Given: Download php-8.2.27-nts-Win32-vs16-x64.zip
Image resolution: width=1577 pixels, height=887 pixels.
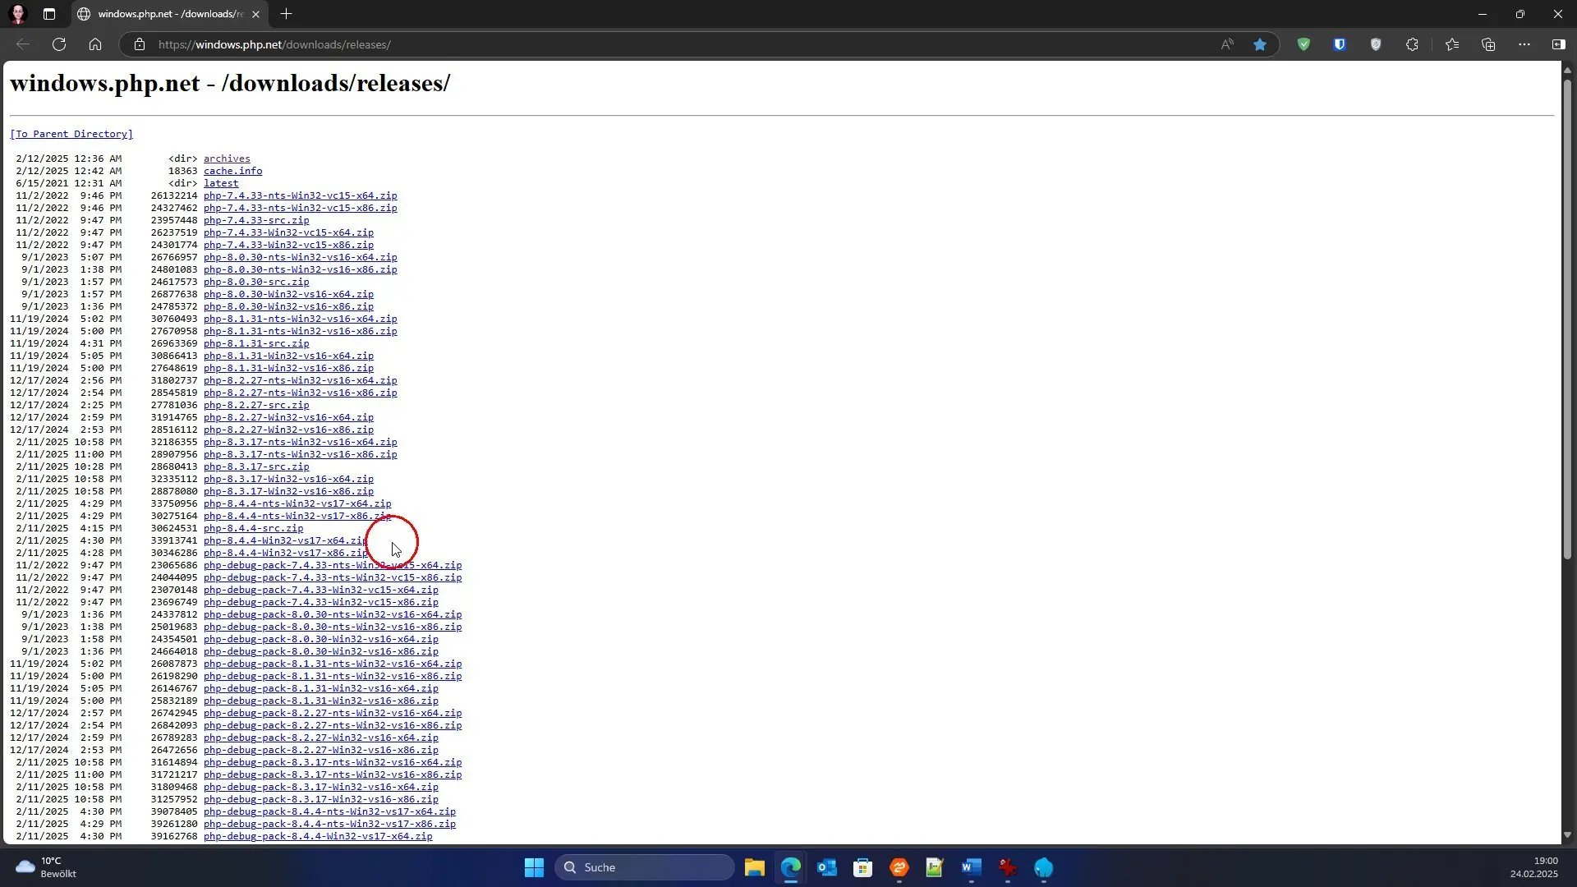Looking at the screenshot, I should coord(301,380).
